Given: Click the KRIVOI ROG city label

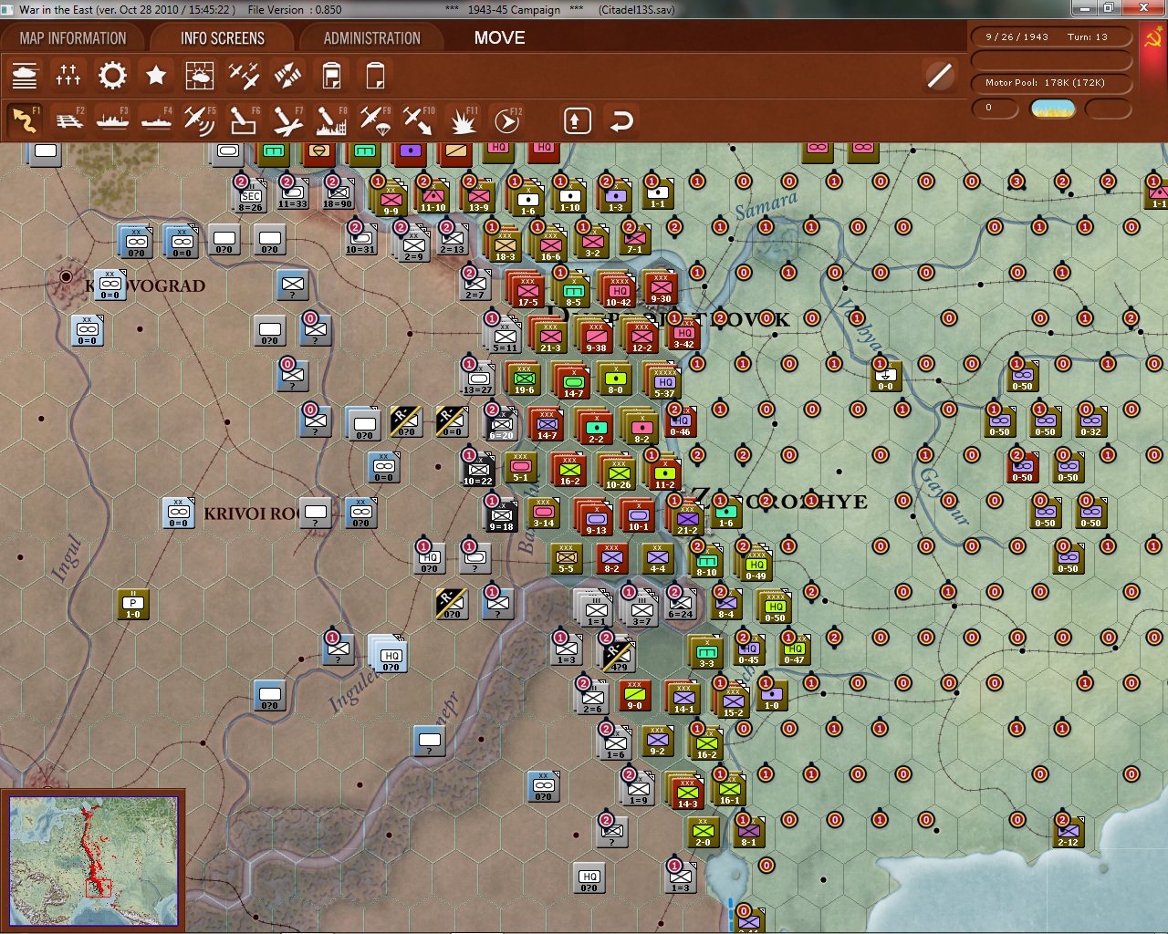Looking at the screenshot, I should click(x=251, y=514).
